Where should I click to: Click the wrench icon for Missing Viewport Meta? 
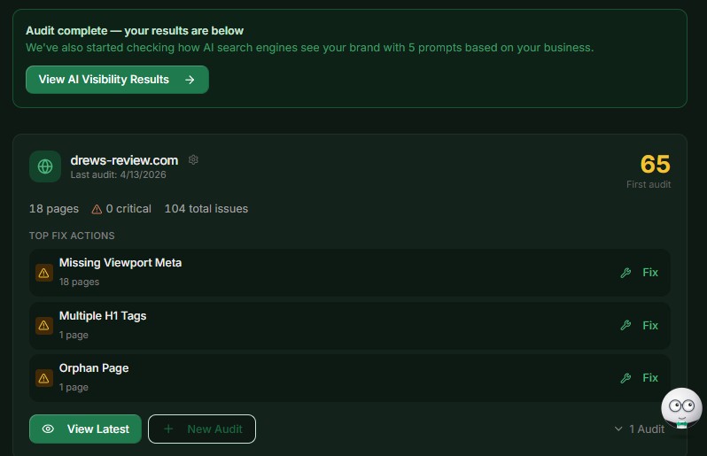[625, 273]
